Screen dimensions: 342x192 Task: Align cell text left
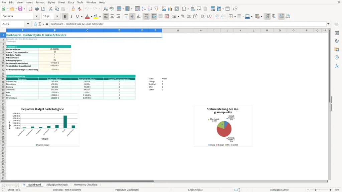tap(106, 16)
